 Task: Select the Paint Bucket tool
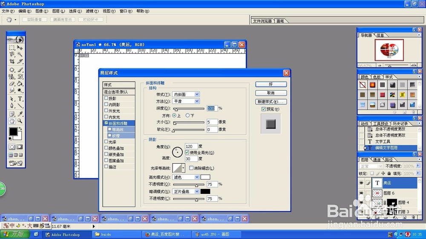click(x=20, y=83)
